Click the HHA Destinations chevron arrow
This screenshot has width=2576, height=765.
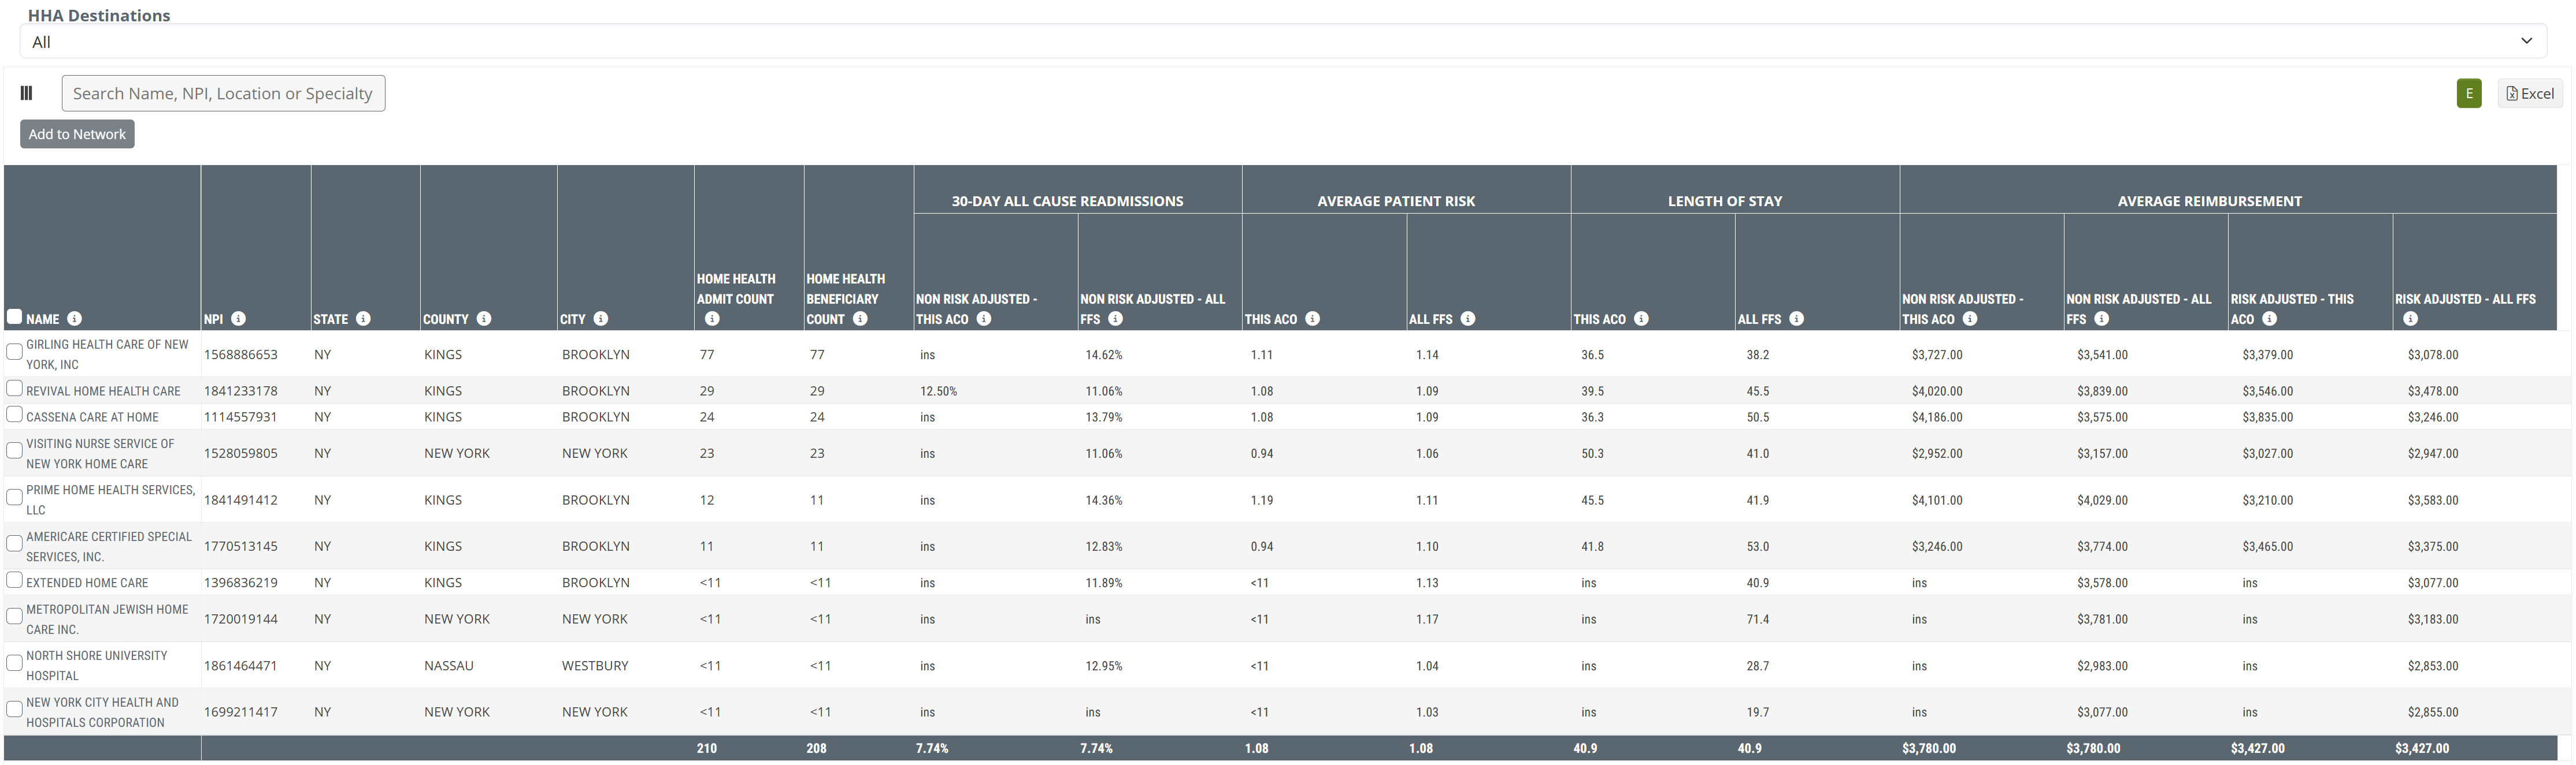click(x=2526, y=41)
